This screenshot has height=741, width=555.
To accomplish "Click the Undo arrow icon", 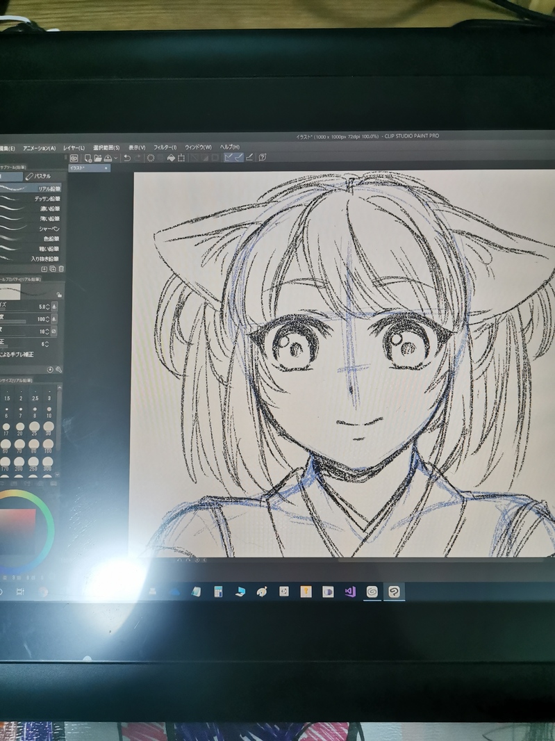I will click(x=126, y=158).
